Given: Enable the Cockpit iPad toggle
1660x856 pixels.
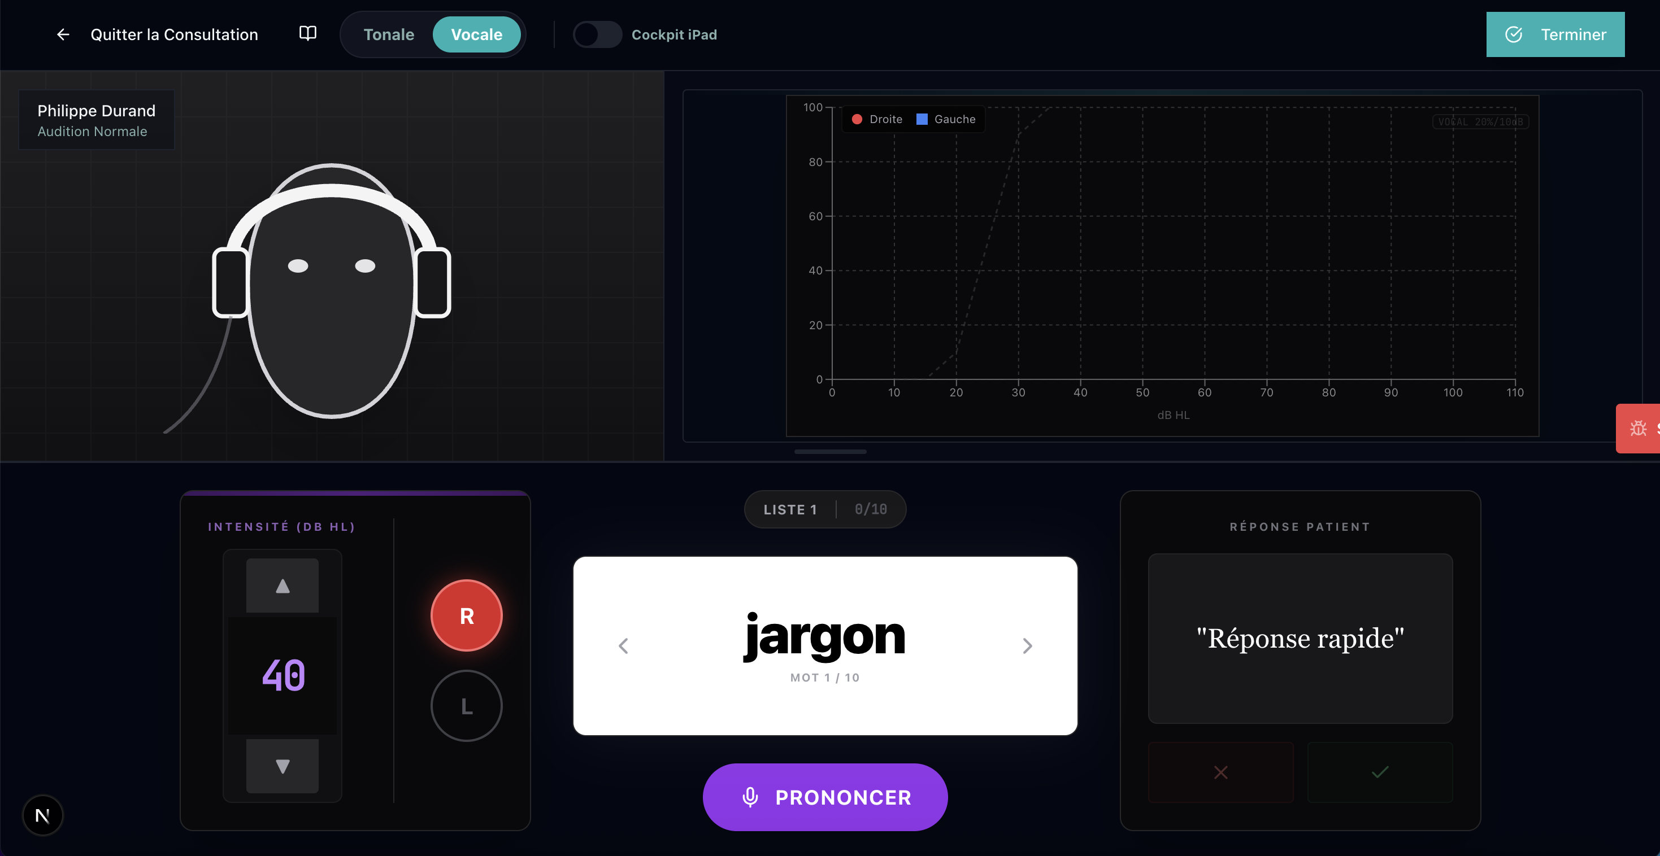Looking at the screenshot, I should 597,35.
